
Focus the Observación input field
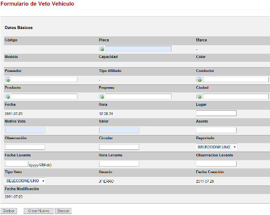(25, 147)
